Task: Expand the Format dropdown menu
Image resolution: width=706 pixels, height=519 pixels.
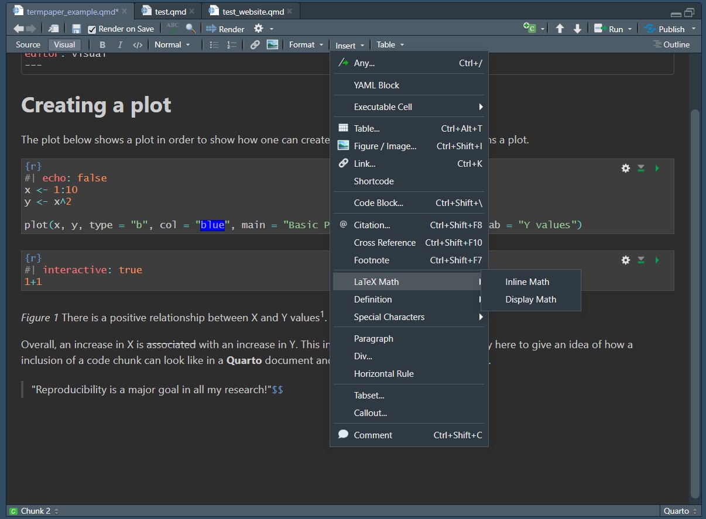Action: click(x=306, y=44)
